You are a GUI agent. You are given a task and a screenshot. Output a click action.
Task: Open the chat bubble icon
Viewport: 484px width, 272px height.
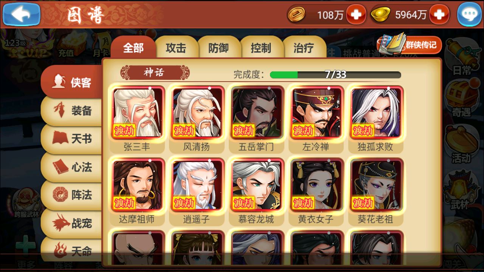point(469,14)
